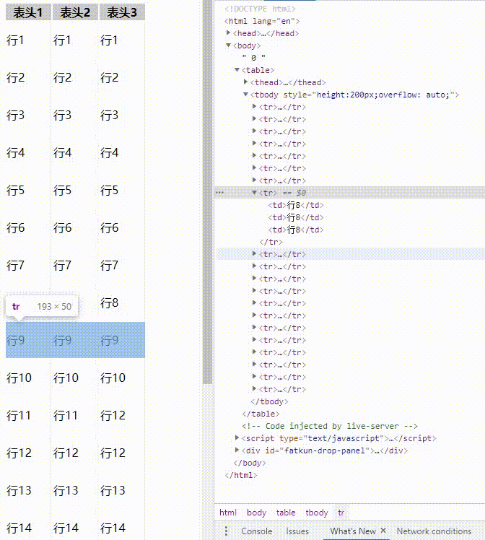Click the 行5 cell under 表头2

pyautogui.click(x=62, y=191)
